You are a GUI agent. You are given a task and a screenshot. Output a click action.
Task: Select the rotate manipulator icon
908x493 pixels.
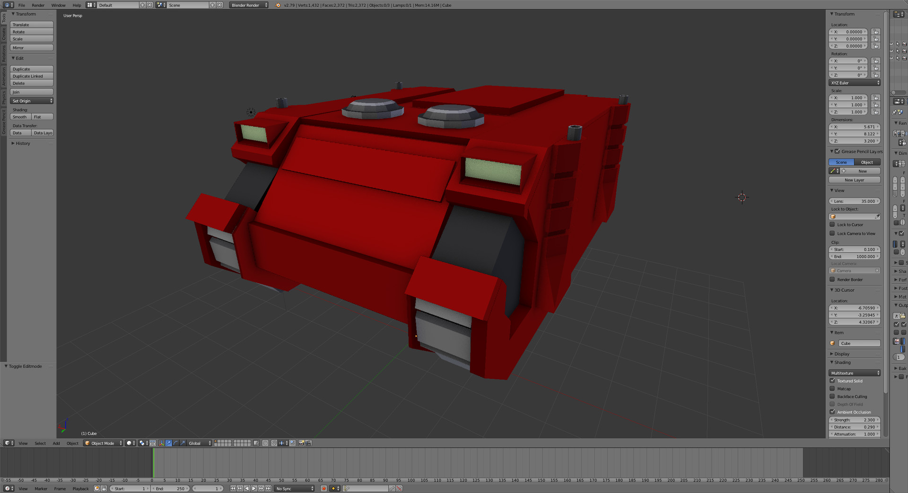[175, 443]
